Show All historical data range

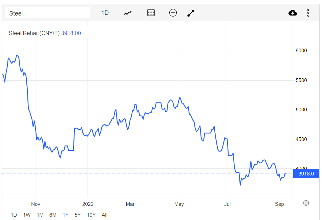click(104, 215)
